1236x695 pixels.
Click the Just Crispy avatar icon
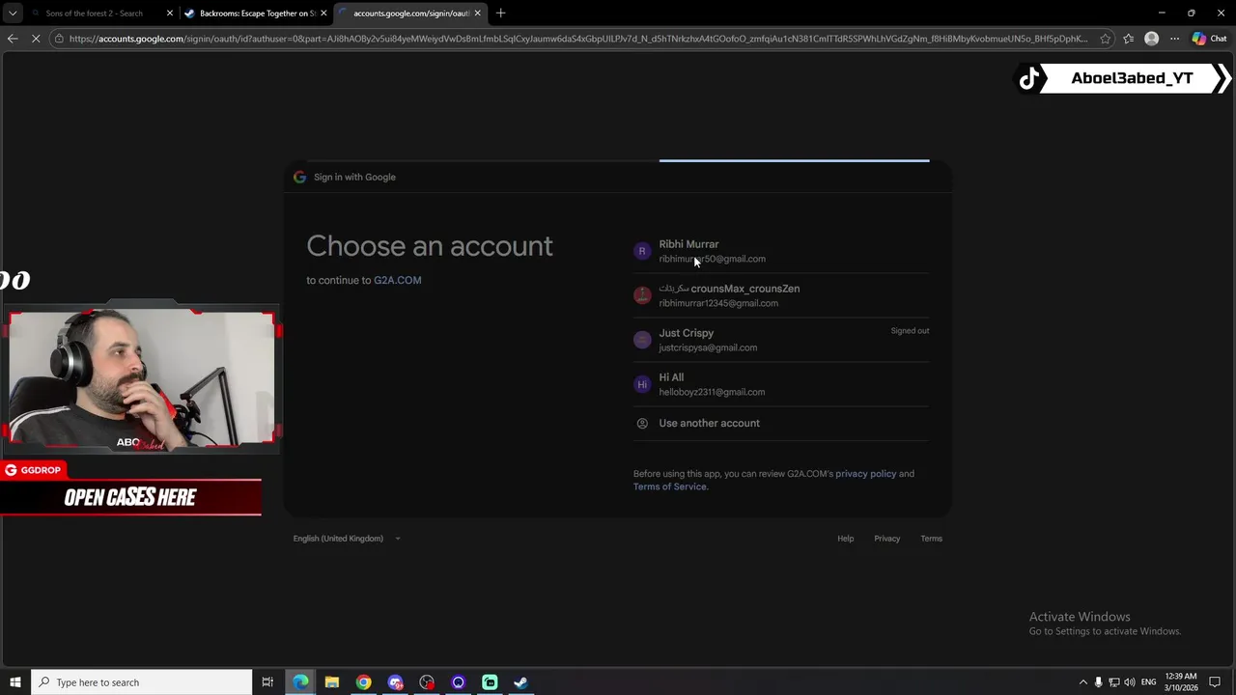[x=642, y=340]
